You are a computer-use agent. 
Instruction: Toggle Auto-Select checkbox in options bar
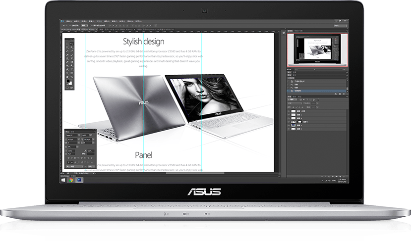click(x=70, y=25)
